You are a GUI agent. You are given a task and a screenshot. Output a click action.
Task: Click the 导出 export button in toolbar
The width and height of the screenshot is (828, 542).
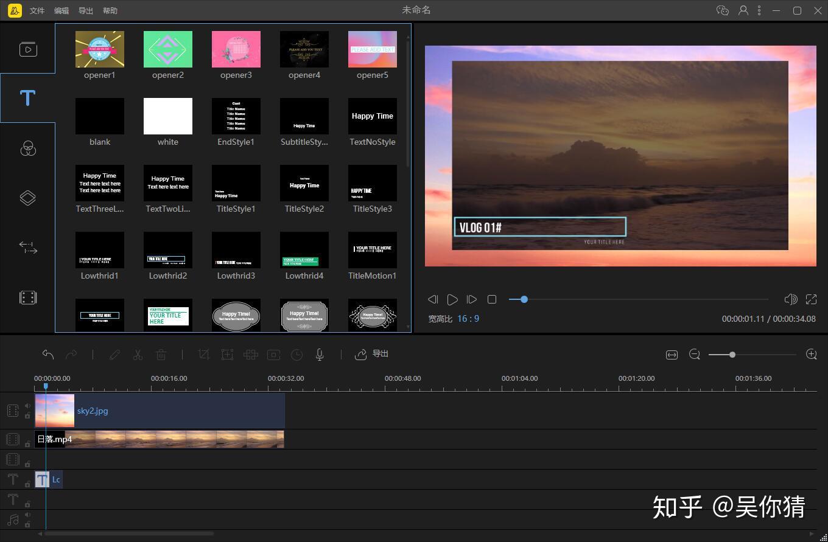(372, 354)
